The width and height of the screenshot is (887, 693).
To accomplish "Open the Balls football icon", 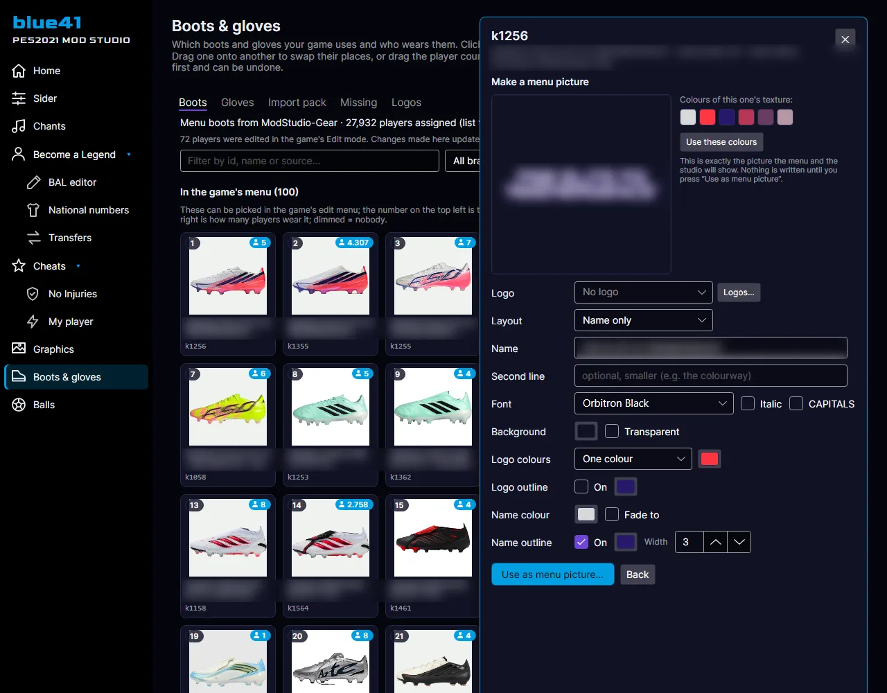I will tap(19, 405).
